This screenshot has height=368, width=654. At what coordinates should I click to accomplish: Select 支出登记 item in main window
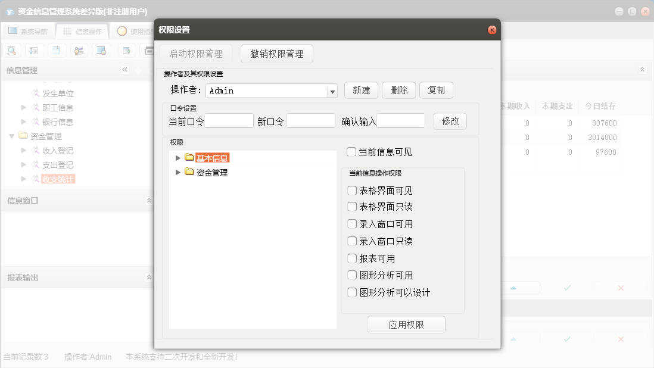click(58, 164)
